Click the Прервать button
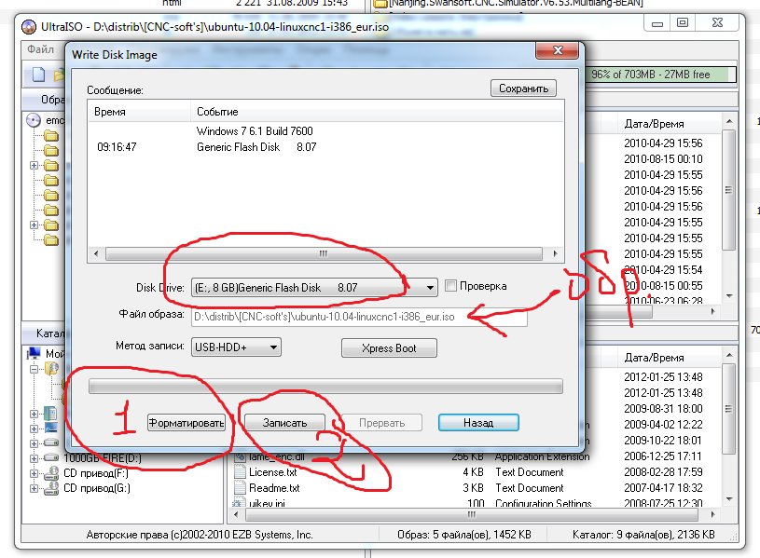The image size is (760, 558). coord(382,423)
